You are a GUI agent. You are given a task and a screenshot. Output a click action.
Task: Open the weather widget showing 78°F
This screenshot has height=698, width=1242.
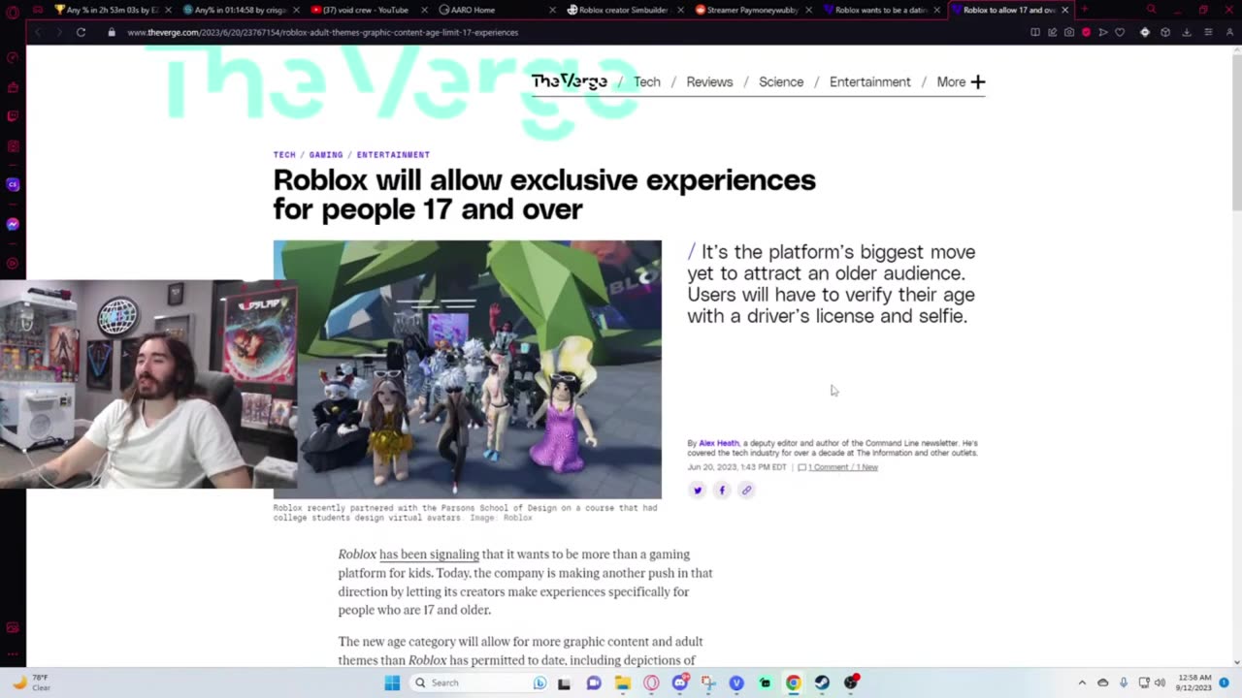(x=31, y=682)
